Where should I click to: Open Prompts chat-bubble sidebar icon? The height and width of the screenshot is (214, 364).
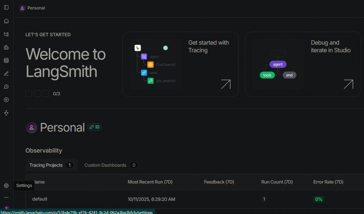click(6, 87)
